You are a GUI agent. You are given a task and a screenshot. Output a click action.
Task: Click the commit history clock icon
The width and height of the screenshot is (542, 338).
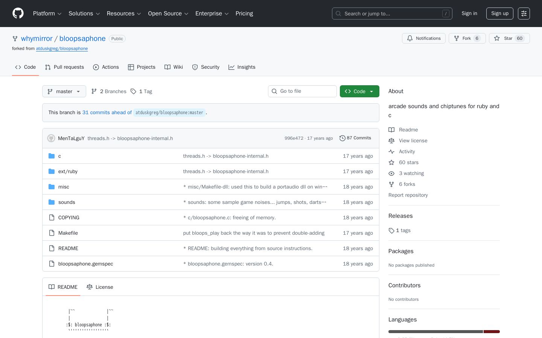click(x=342, y=138)
